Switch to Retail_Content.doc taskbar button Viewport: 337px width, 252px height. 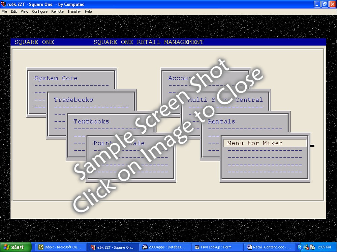point(269,247)
